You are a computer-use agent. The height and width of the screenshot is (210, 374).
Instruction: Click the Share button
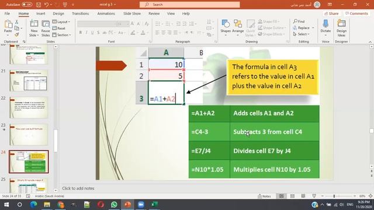331,13
